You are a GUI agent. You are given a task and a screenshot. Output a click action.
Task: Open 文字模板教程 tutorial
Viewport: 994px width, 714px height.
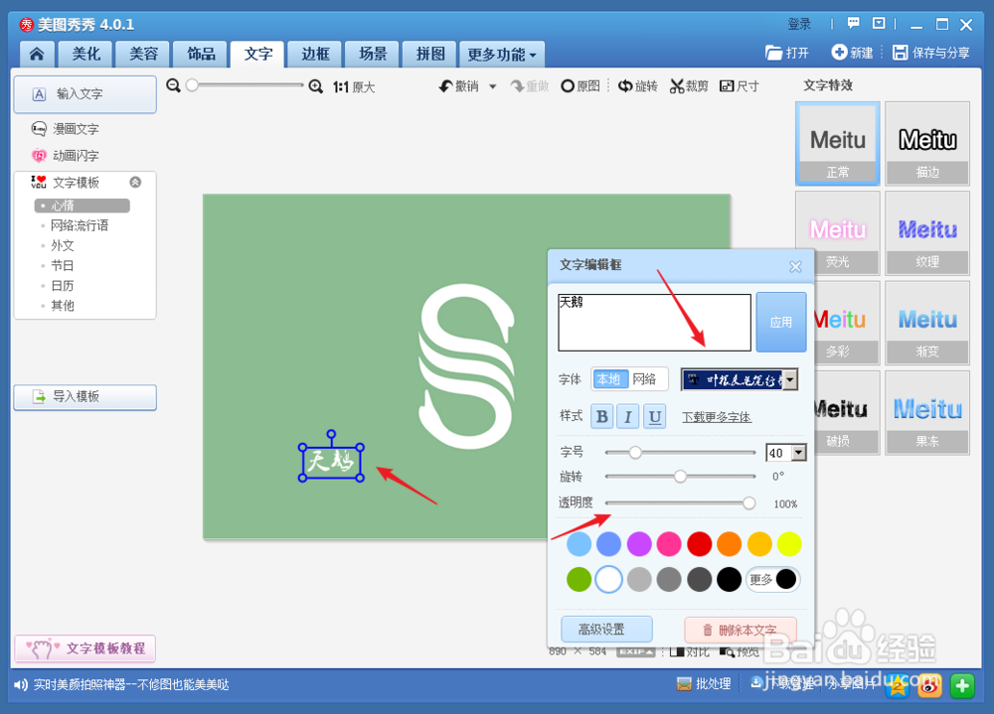[x=84, y=648]
